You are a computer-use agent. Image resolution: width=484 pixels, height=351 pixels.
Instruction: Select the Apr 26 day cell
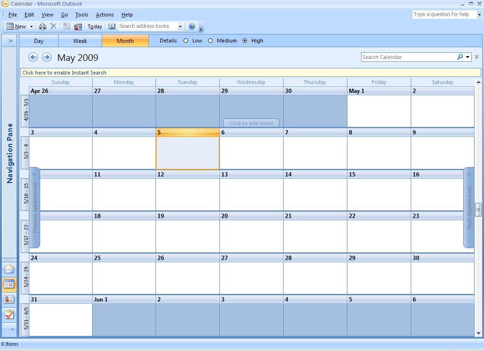60,107
